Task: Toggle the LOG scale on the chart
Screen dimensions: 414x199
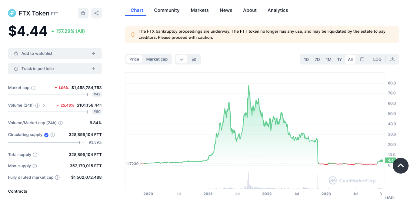Action: pyautogui.click(x=377, y=59)
